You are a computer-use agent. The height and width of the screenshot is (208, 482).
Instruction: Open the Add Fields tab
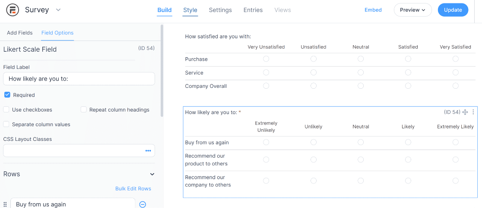point(20,33)
